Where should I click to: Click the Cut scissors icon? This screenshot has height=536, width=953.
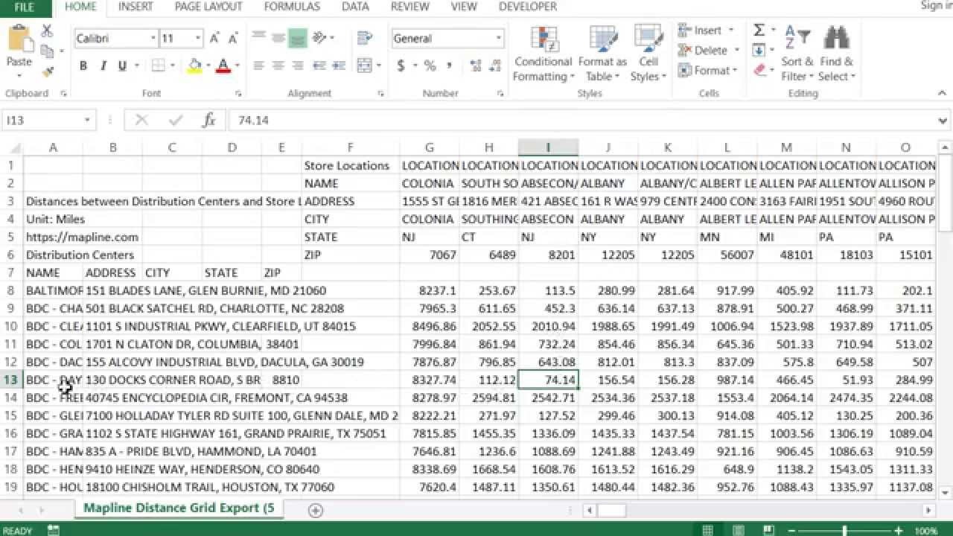(47, 31)
